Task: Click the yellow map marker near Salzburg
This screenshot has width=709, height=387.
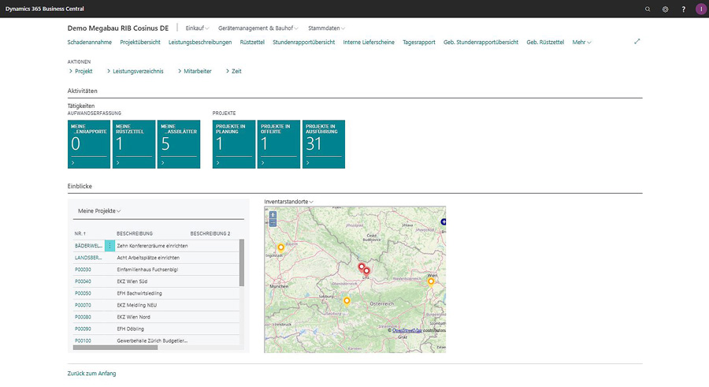Action: tap(347, 301)
